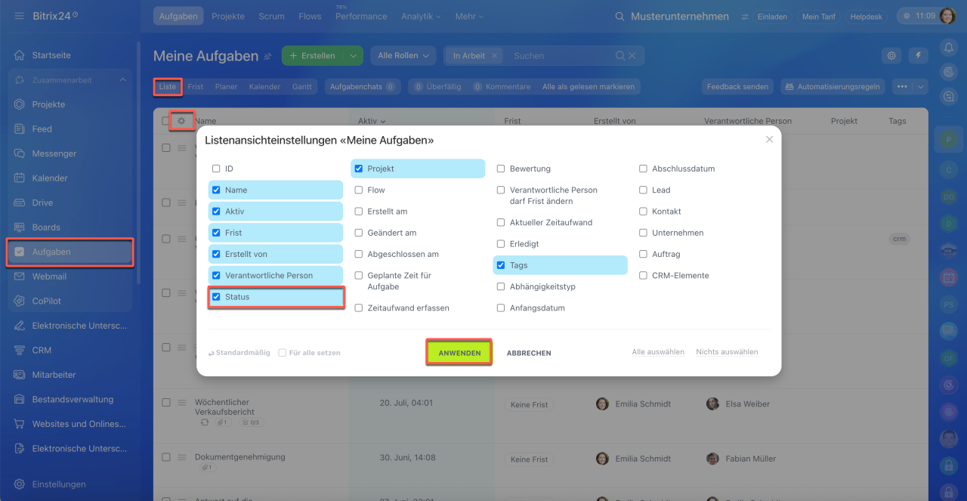This screenshot has width=967, height=501.
Task: Open the list settings gear icon
Action: click(181, 121)
